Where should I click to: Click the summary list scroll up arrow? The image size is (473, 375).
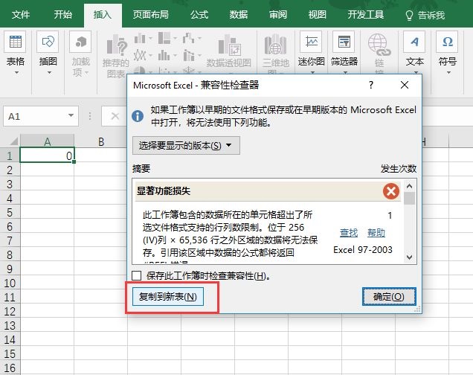(409, 186)
